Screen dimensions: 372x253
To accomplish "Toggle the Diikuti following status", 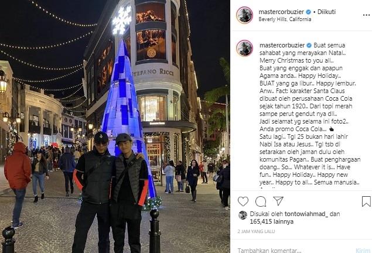I will [x=326, y=12].
